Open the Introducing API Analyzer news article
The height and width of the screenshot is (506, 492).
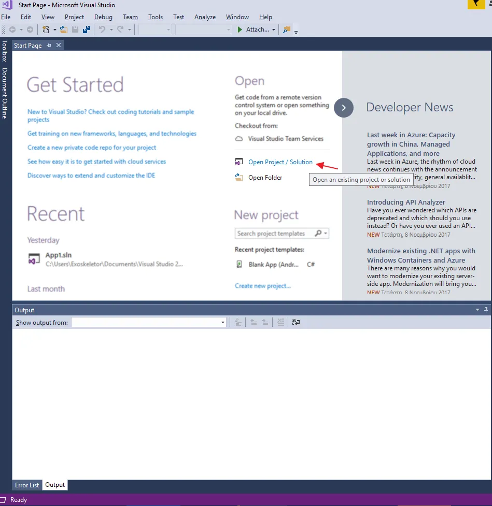(406, 202)
